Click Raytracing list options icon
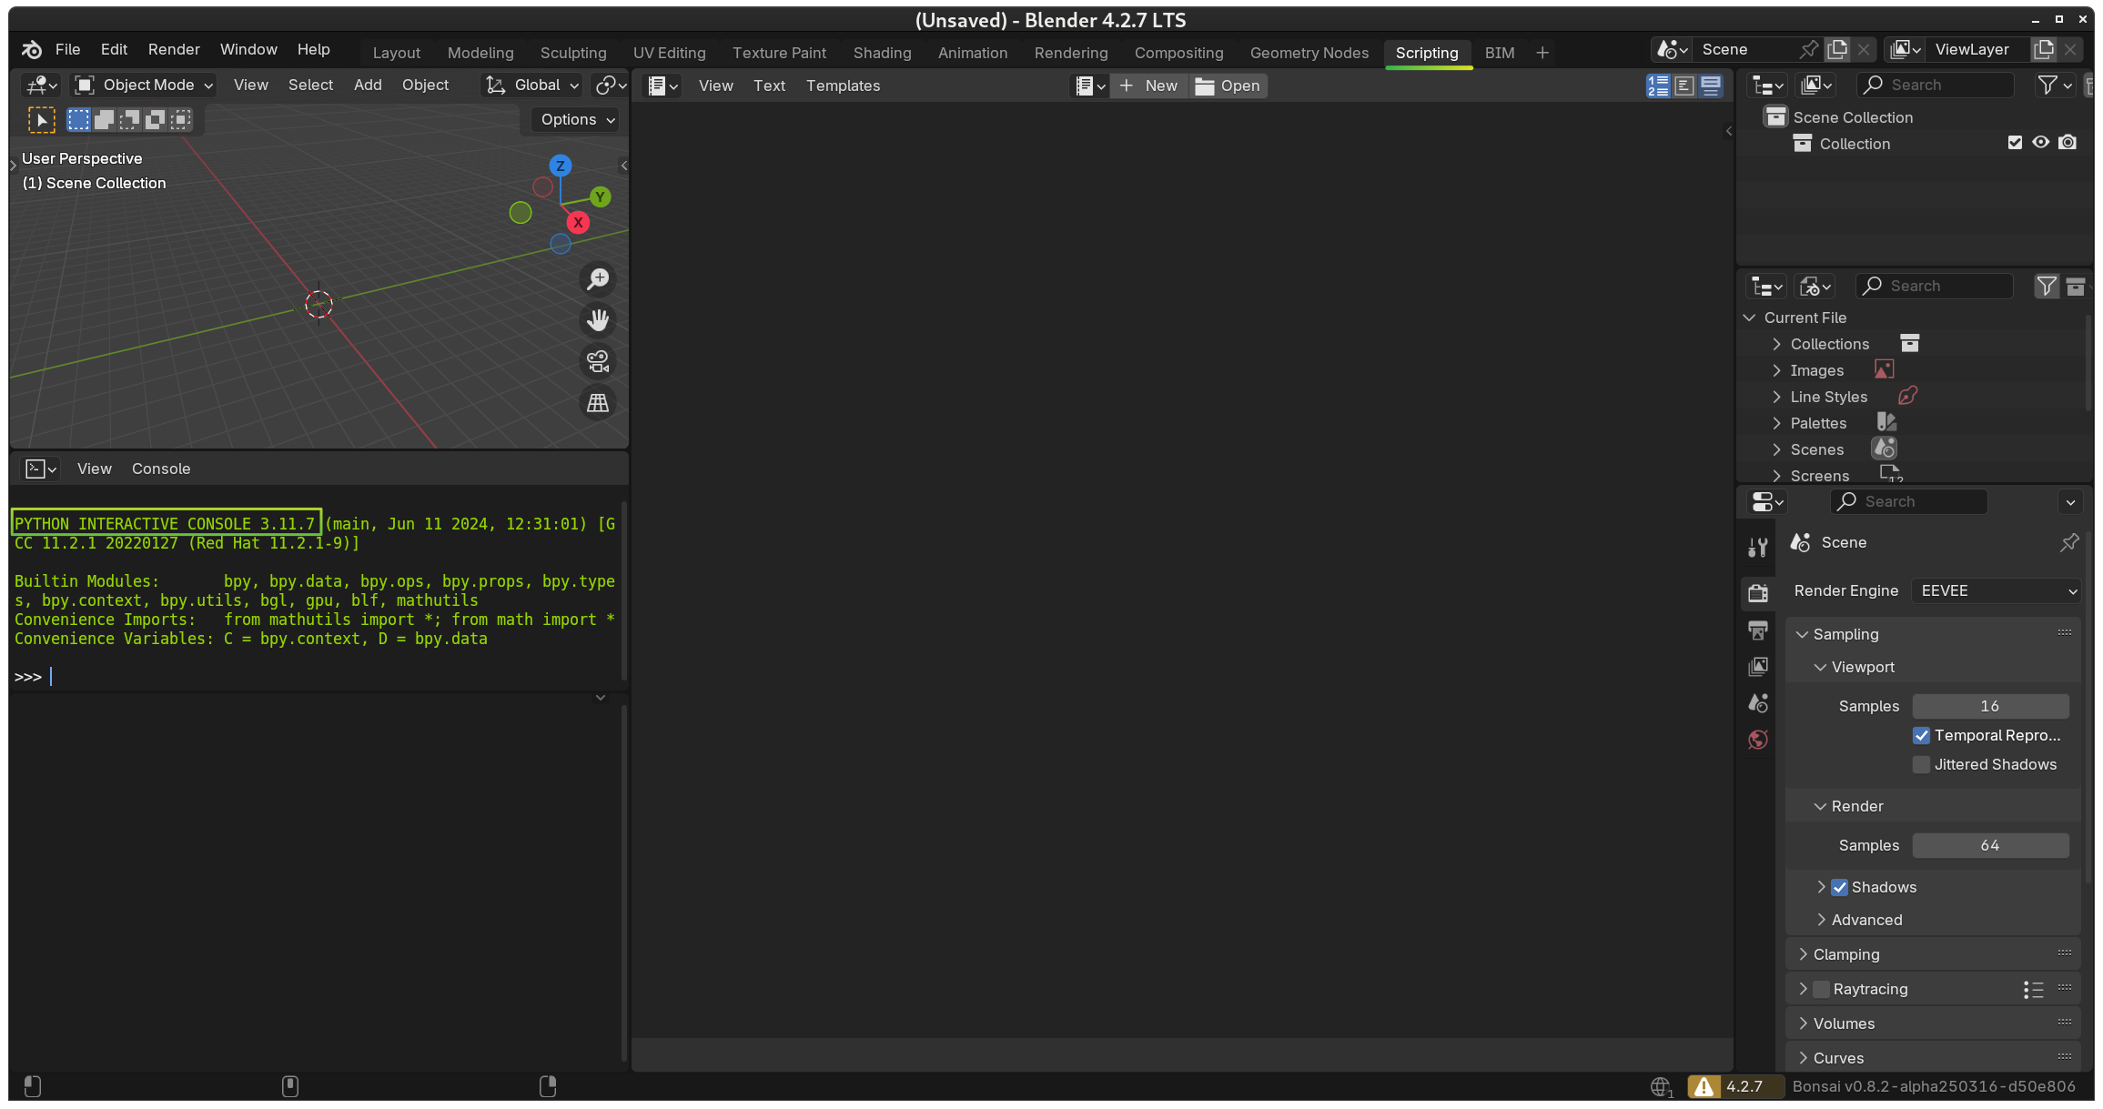Viewport: 2103px width, 1109px height. pyautogui.click(x=2033, y=989)
